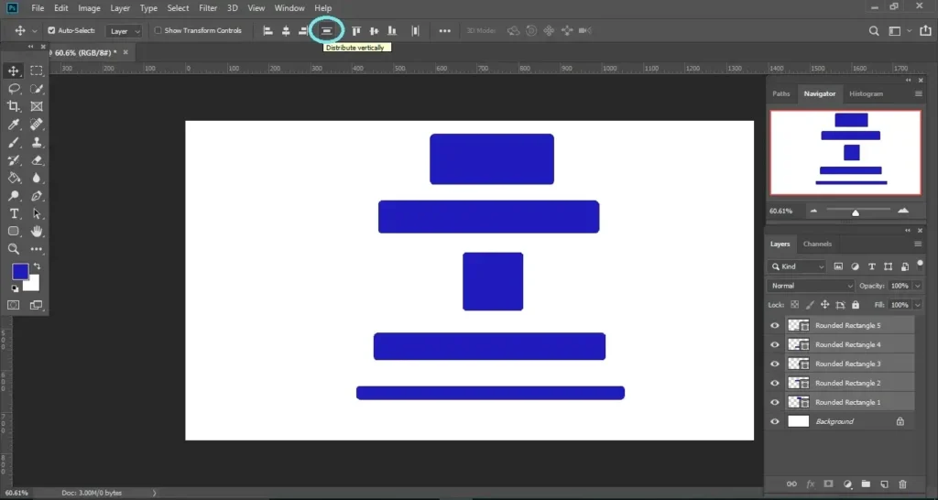Select the Move tool in the toolbox
The width and height of the screenshot is (938, 500).
point(13,71)
